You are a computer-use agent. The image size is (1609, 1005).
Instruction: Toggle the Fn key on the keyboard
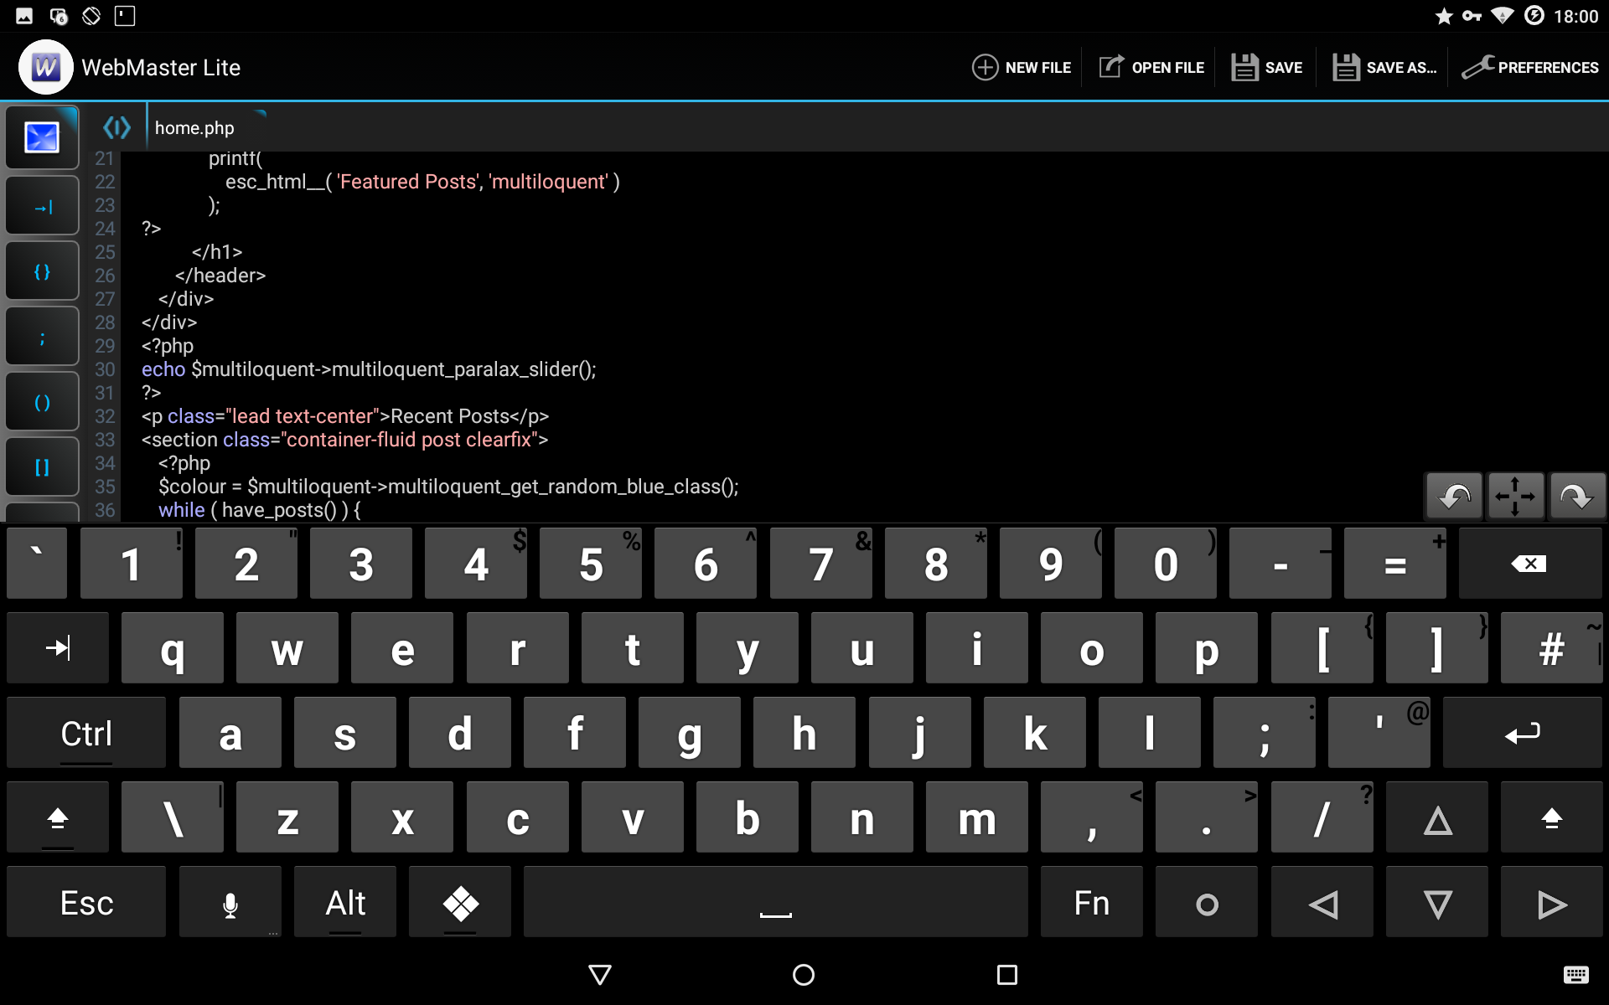point(1091,903)
